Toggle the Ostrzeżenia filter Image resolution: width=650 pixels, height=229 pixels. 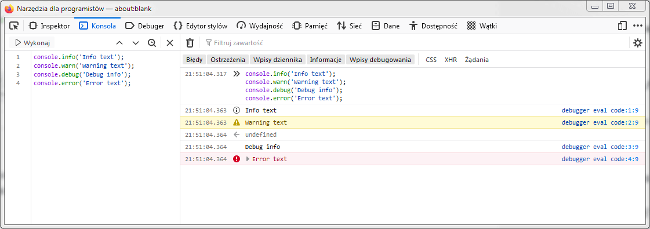(228, 60)
